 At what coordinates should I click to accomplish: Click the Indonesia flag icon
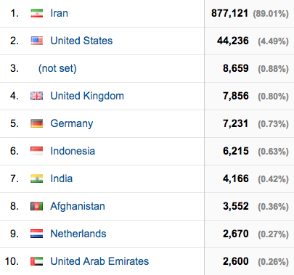click(37, 151)
